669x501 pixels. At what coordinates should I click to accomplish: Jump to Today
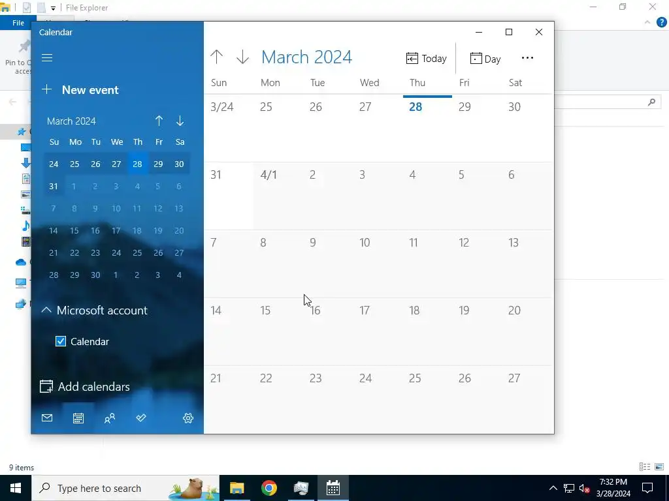(x=426, y=58)
